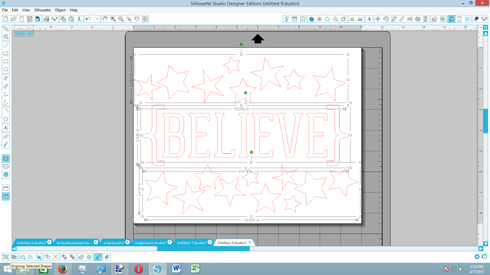Open the Text Style panel icon

369,19
